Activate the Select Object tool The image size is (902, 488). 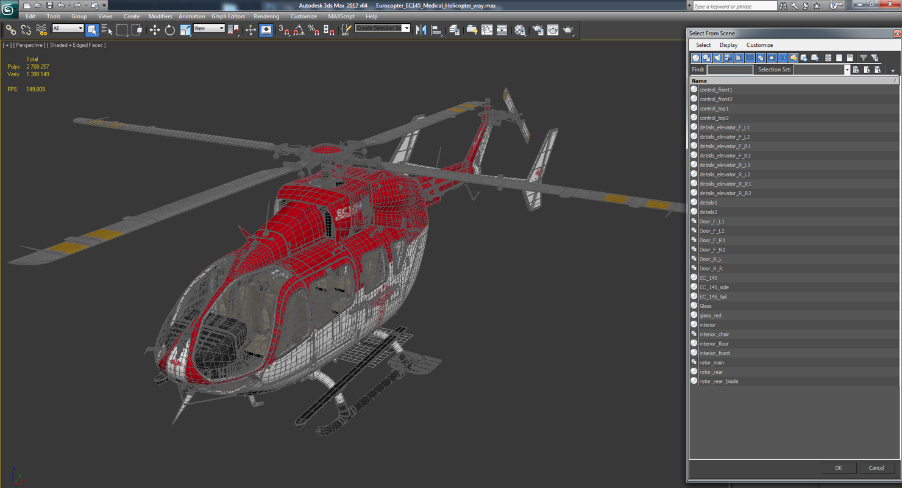[x=92, y=30]
